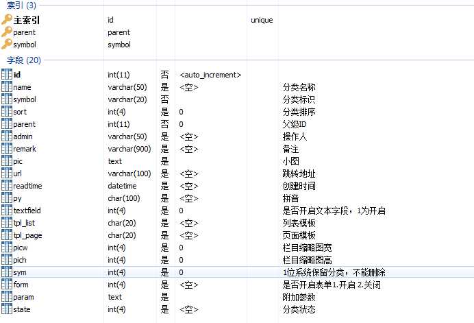
Task: Click the datetime type cell
Action: click(122, 186)
